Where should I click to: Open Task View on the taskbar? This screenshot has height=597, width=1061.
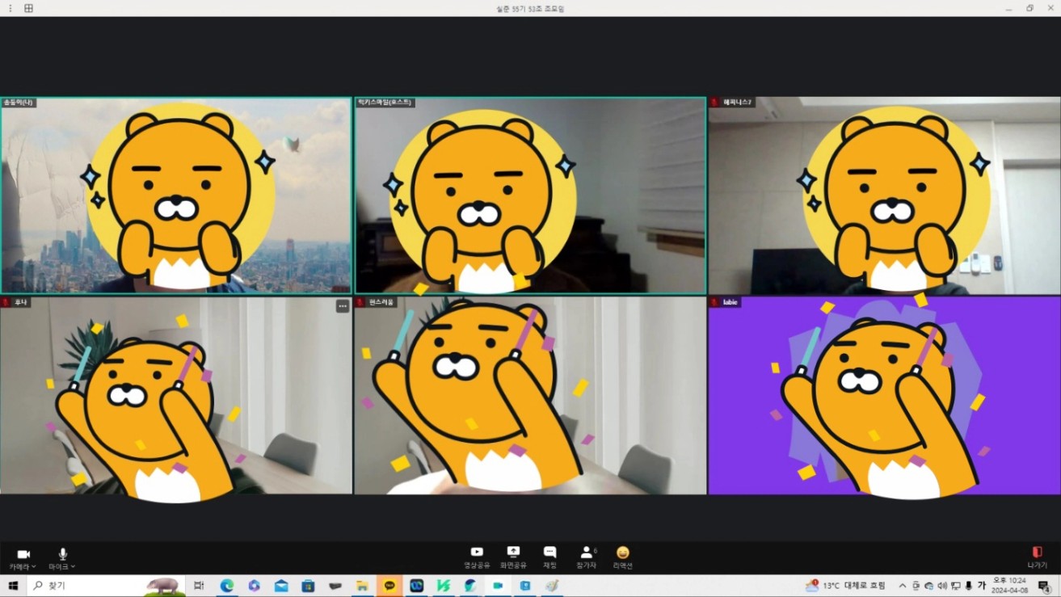pyautogui.click(x=200, y=586)
